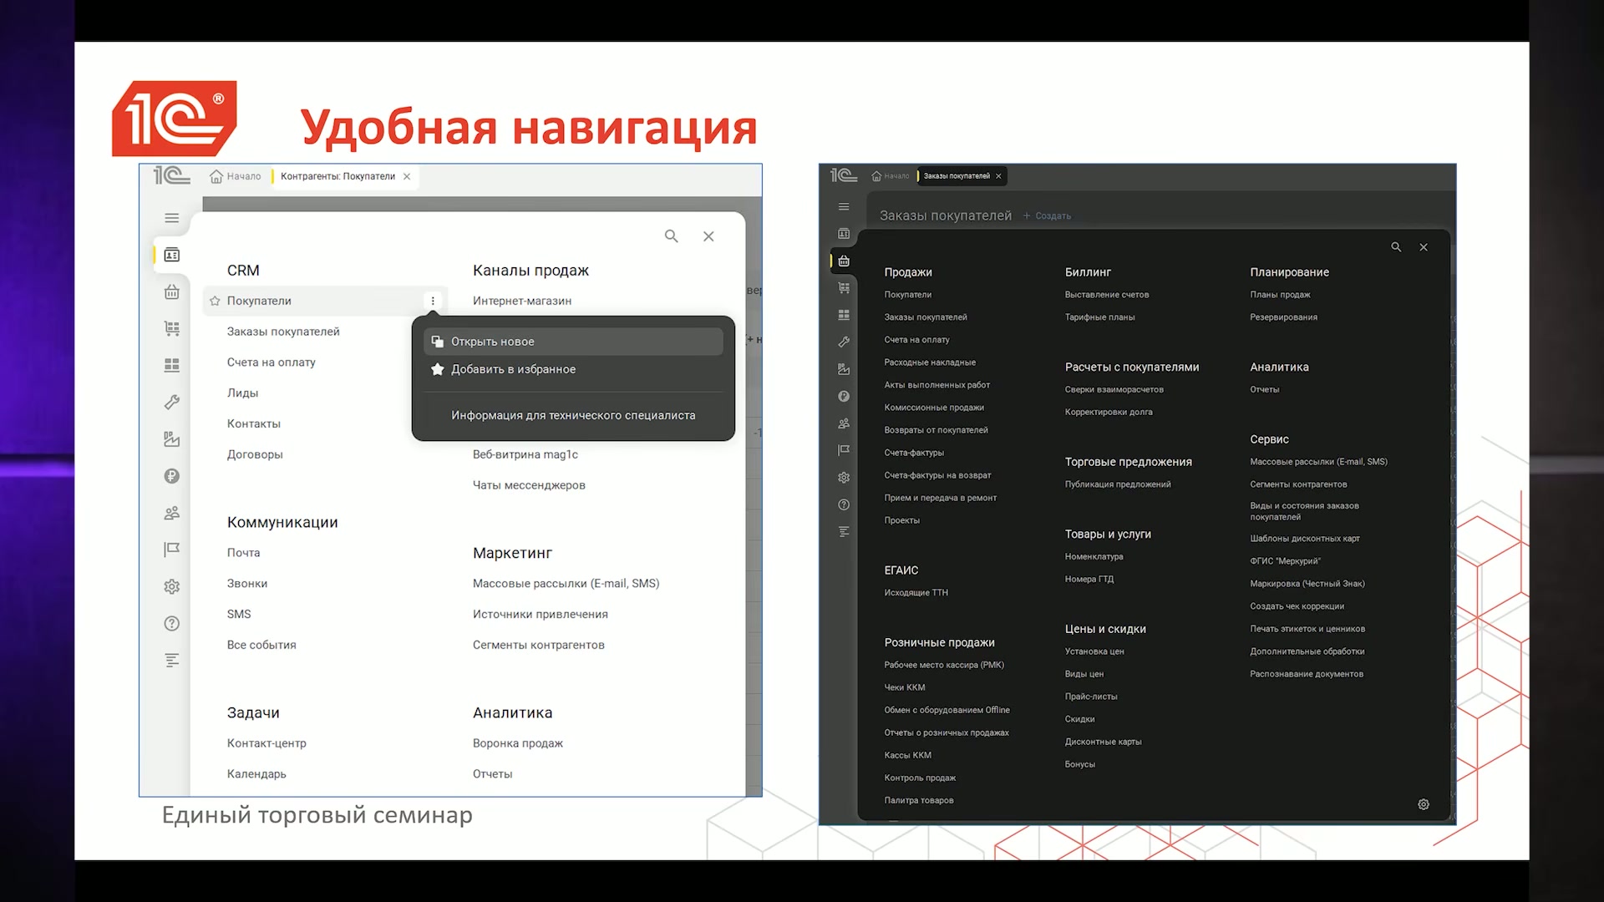The height and width of the screenshot is (902, 1604).
Task: Open Контакт-центр under Задачи
Action: click(x=266, y=743)
